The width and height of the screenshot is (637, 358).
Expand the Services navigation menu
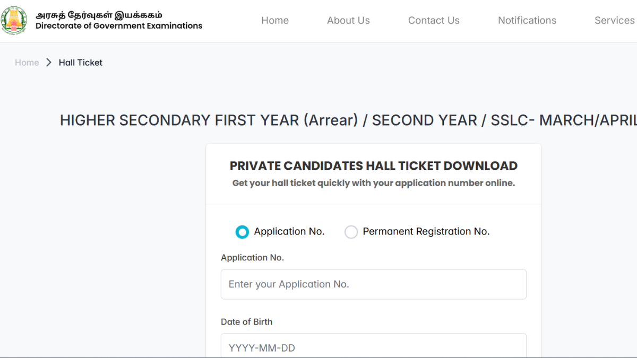[x=614, y=20]
